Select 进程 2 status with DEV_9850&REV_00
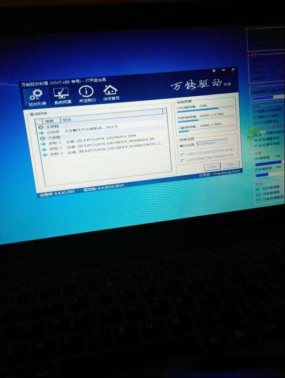285x378 pixels. click(110, 144)
